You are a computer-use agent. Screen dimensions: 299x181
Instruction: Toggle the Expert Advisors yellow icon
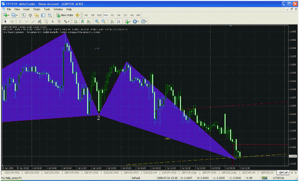pyautogui.click(x=78, y=15)
